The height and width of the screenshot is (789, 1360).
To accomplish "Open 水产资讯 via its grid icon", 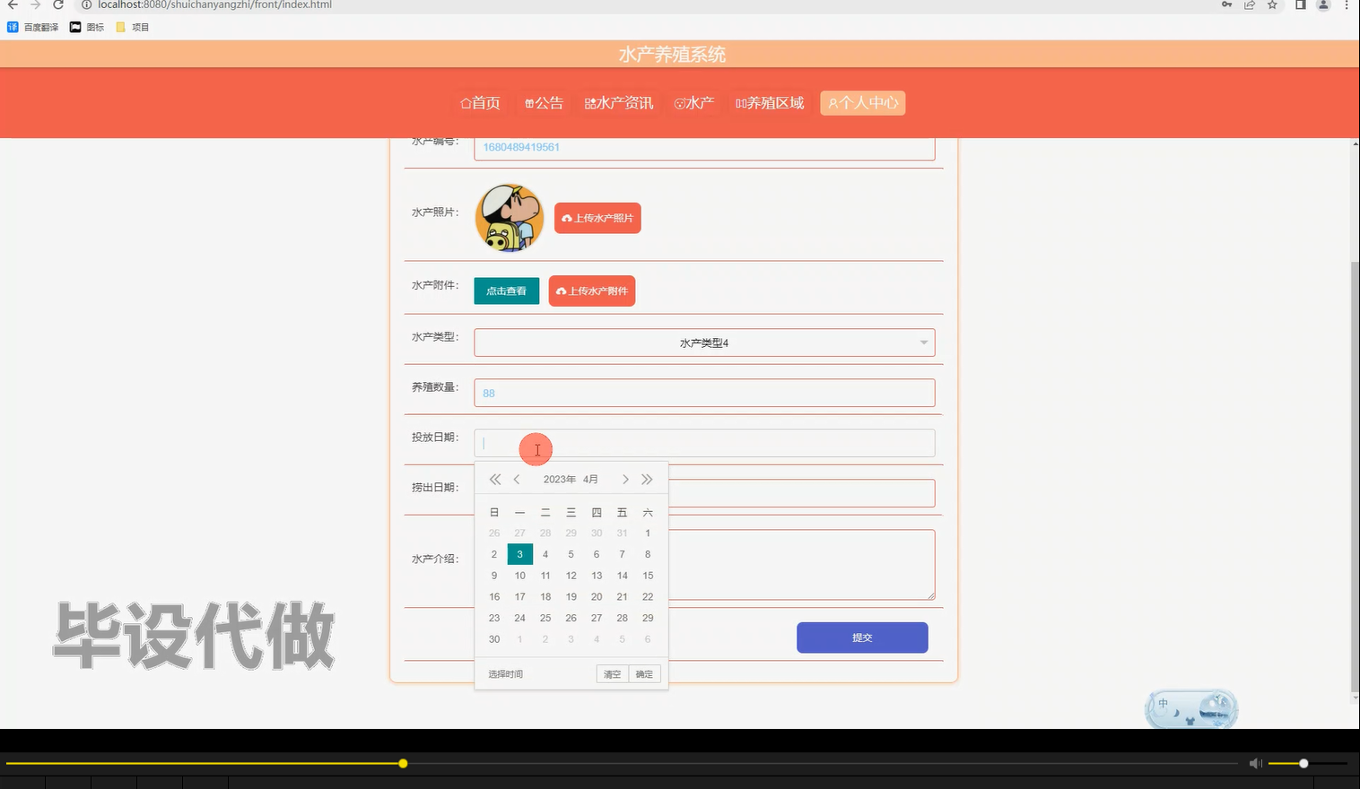I will click(x=589, y=102).
